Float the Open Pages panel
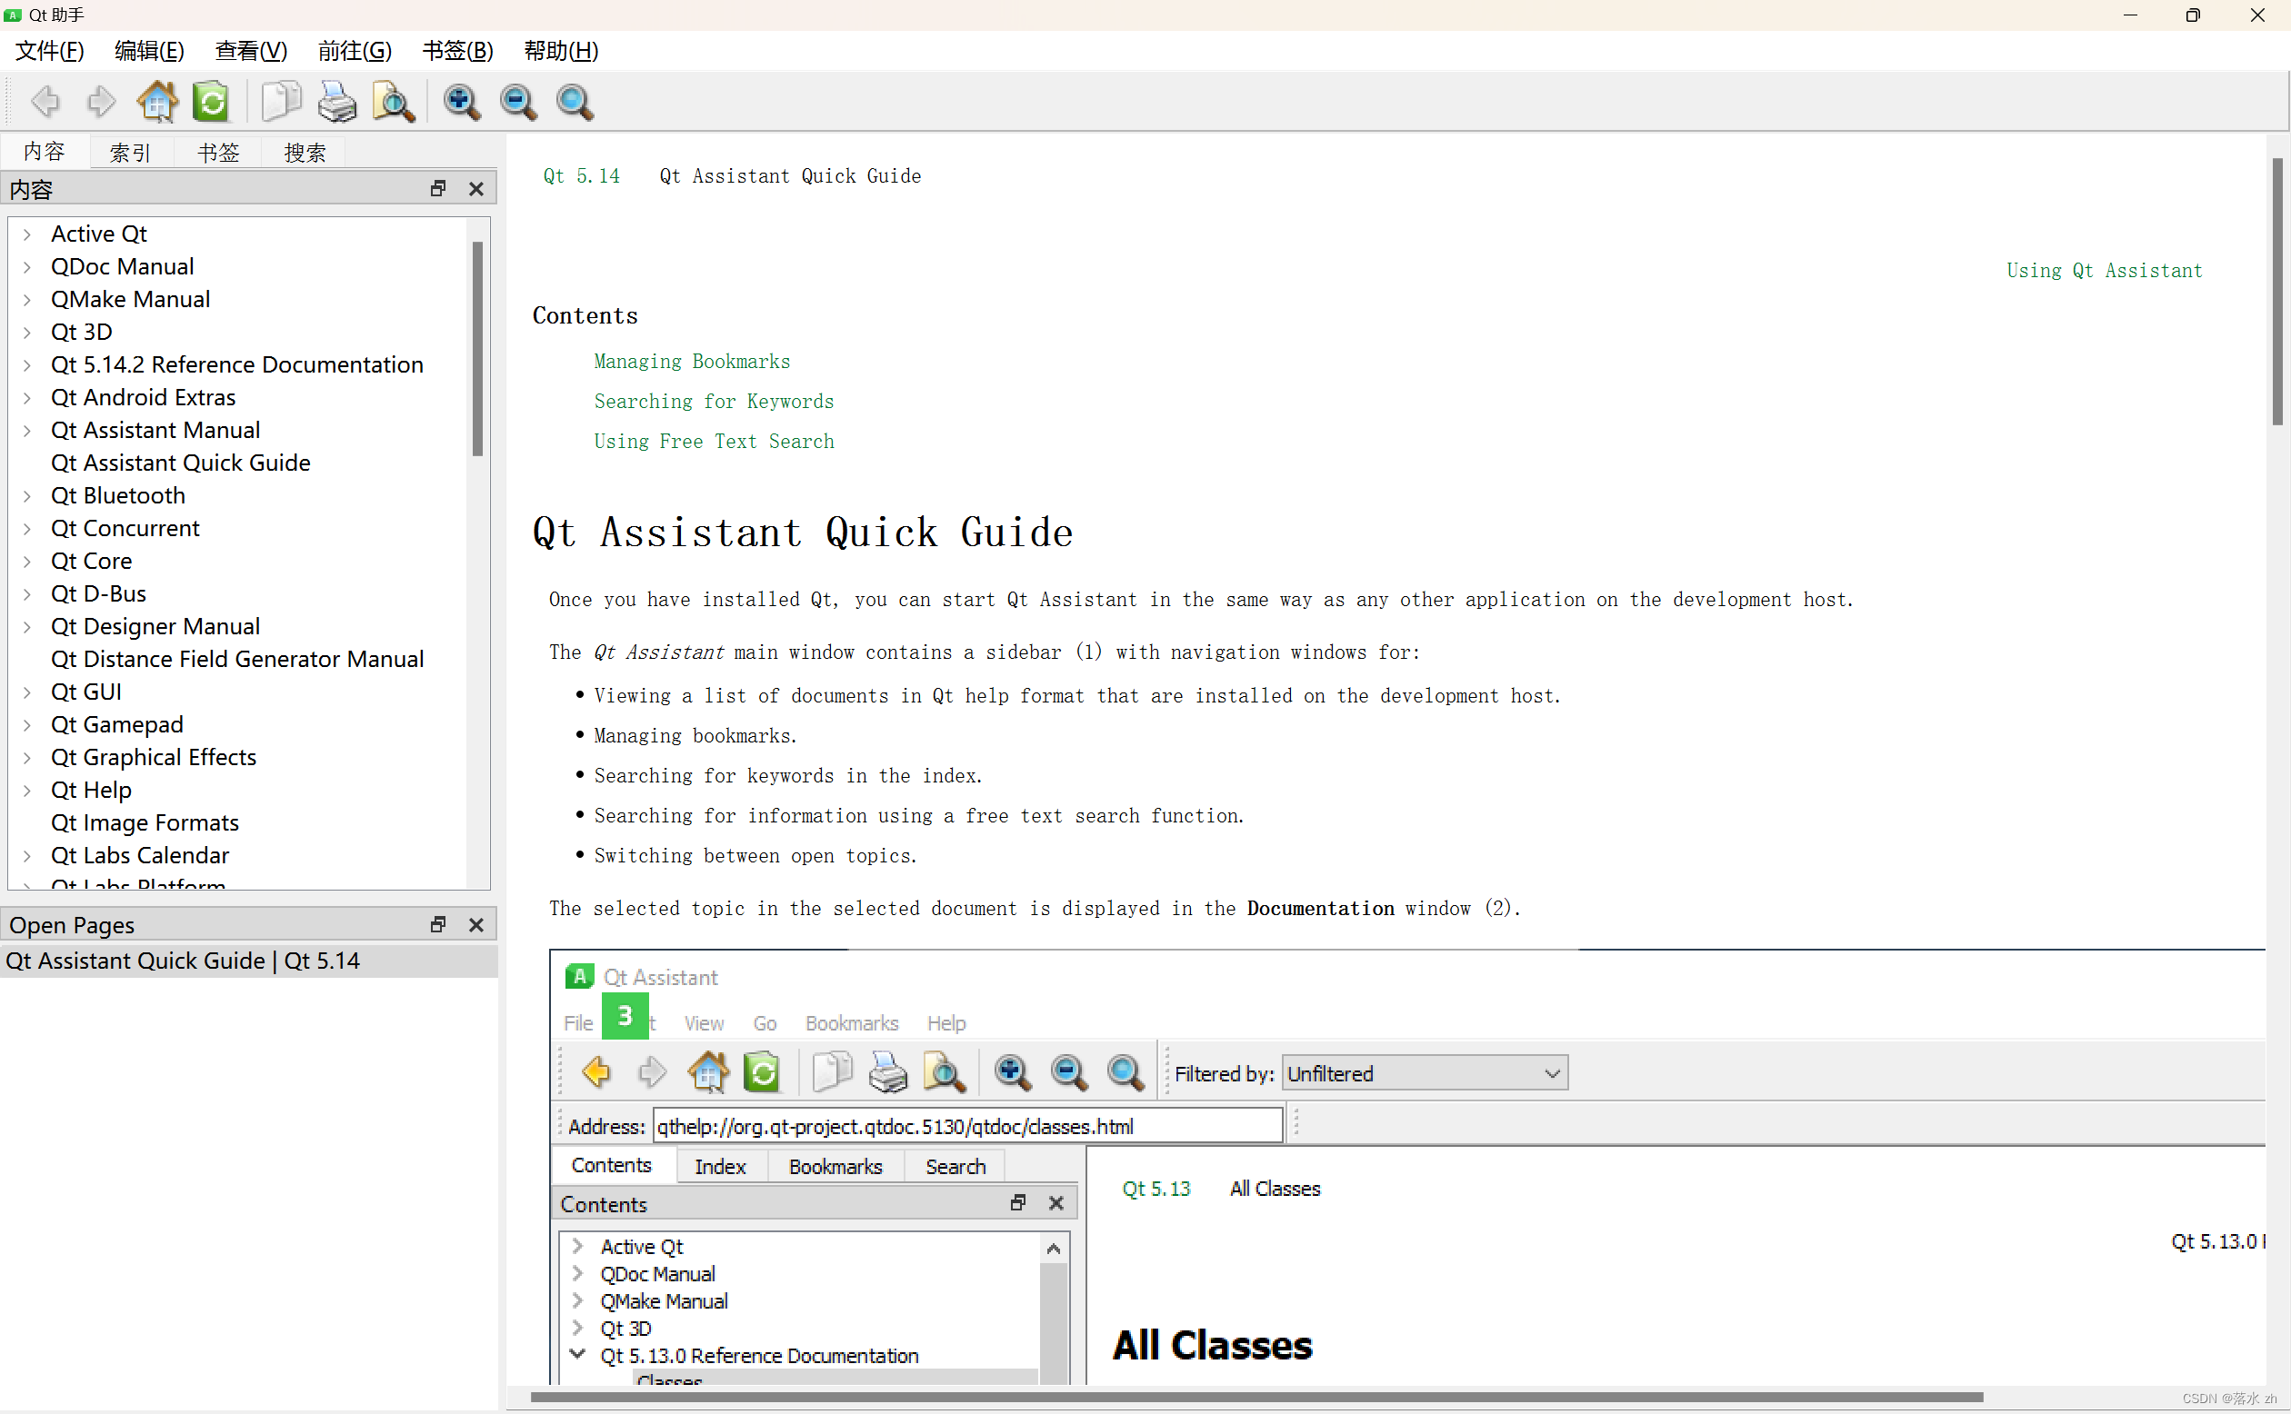2291x1414 pixels. [438, 924]
